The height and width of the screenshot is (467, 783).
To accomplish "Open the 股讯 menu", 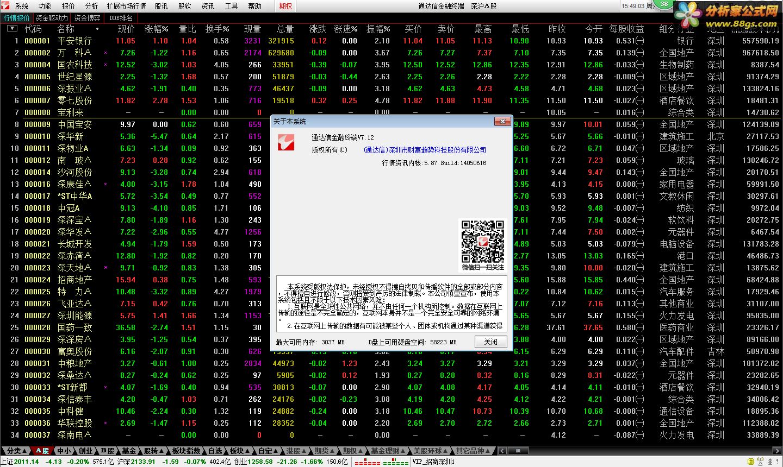I will (161, 6).
